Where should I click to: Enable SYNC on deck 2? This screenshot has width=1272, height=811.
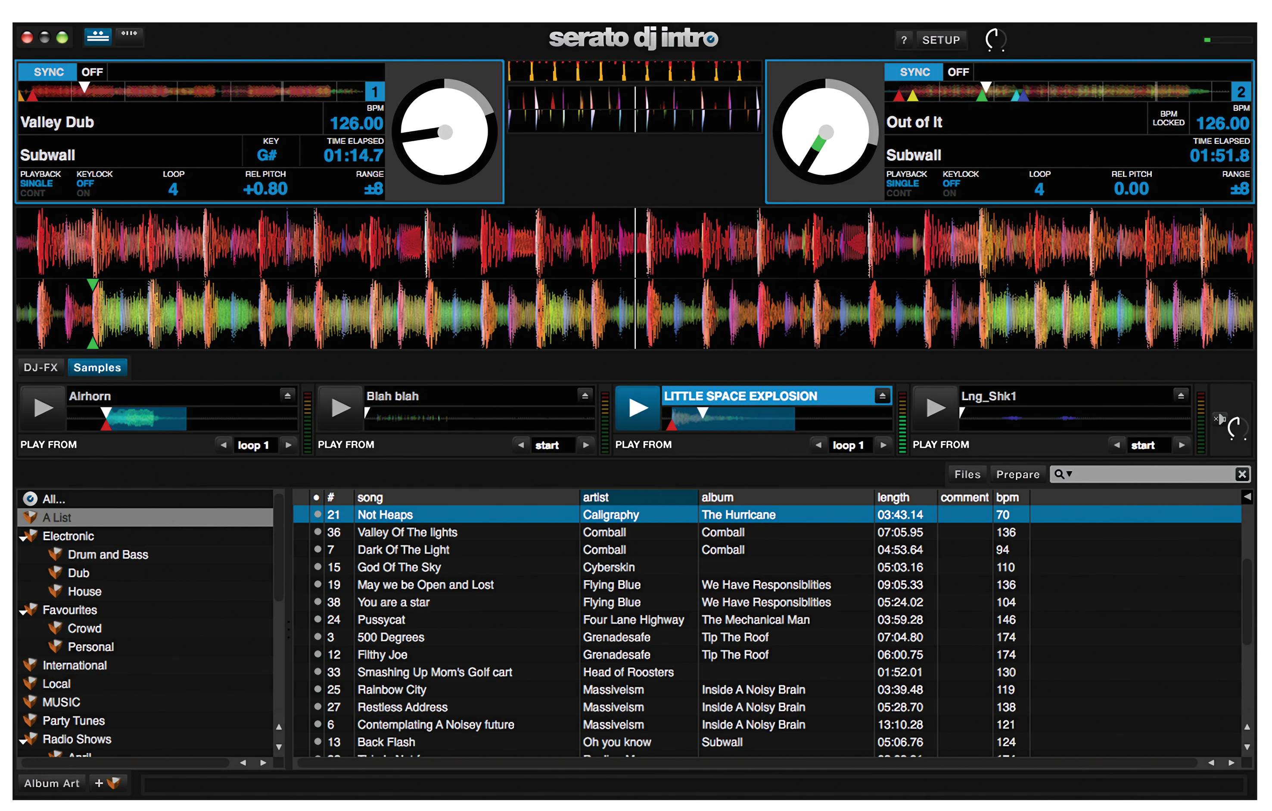point(914,72)
